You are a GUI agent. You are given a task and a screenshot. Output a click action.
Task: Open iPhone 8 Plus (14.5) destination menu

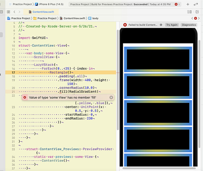pyautogui.click(x=49, y=4)
